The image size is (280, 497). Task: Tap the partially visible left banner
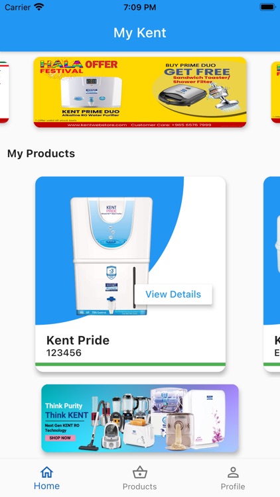click(4, 92)
